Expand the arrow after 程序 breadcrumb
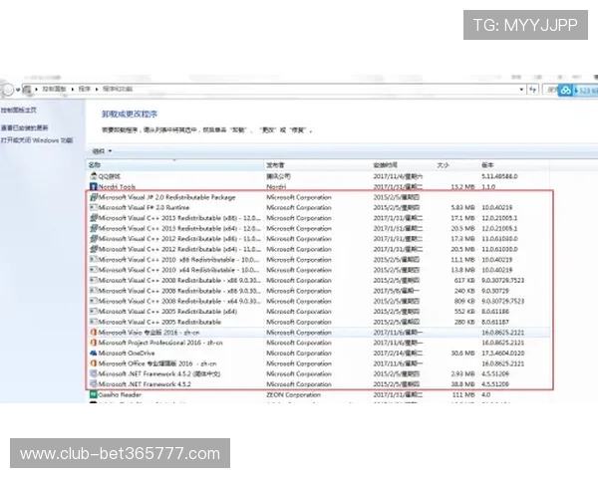The image size is (598, 478). click(97, 89)
